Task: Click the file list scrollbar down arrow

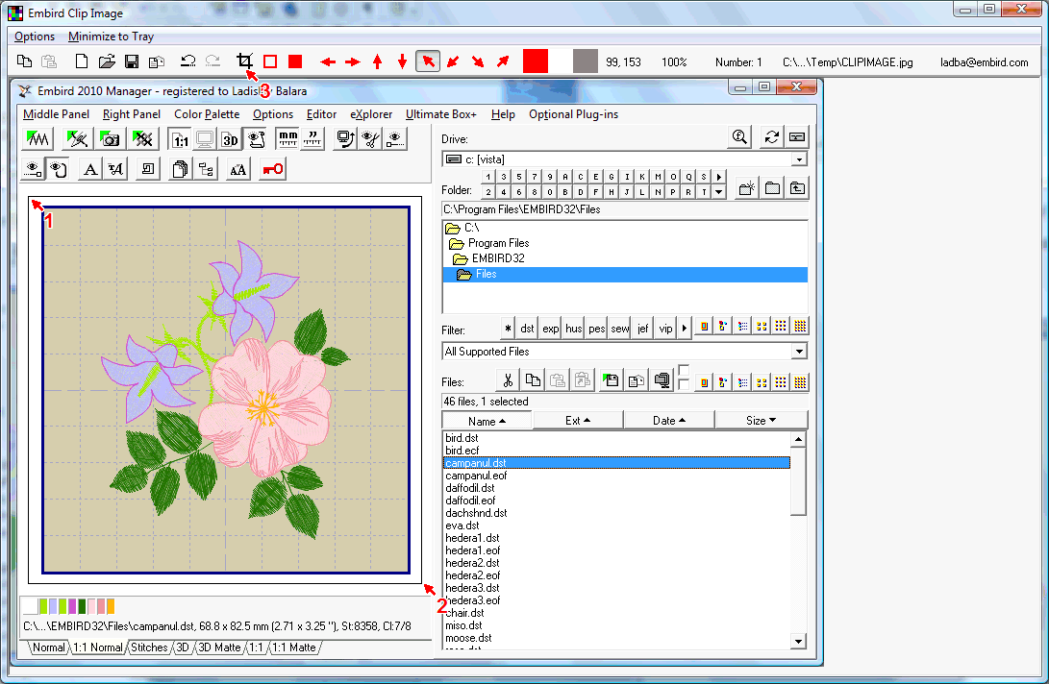Action: pyautogui.click(x=798, y=641)
